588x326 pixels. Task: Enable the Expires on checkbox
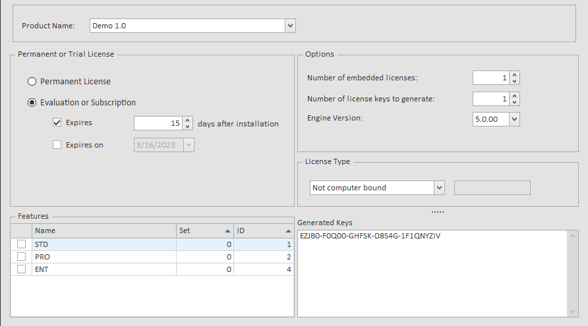(x=57, y=145)
